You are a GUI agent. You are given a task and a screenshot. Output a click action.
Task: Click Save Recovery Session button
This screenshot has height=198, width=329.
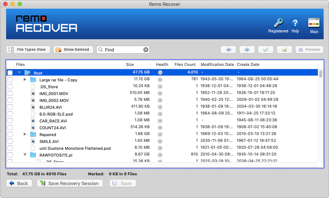pos(70,183)
